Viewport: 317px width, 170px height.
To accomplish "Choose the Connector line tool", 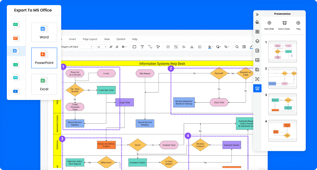I will pos(150,47).
